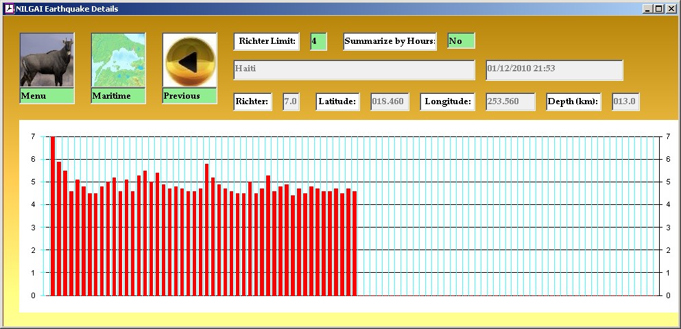This screenshot has width=681, height=329.
Task: Select the Richter 7.0 value box
Action: click(x=291, y=102)
